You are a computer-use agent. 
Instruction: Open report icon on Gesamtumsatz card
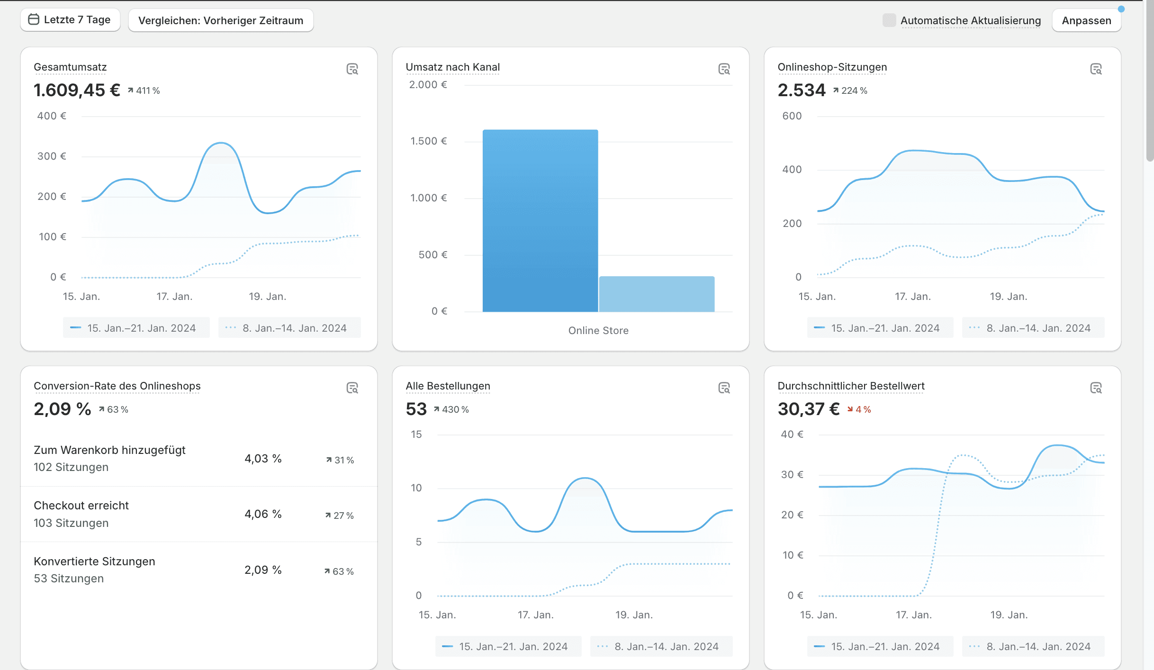352,69
